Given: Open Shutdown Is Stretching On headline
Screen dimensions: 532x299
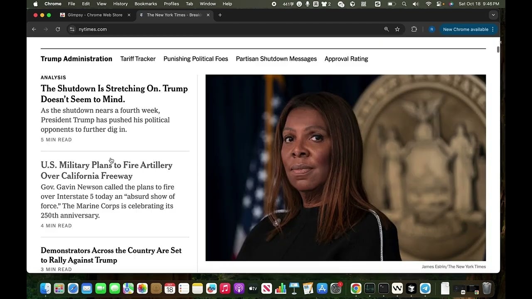Looking at the screenshot, I should (x=114, y=94).
